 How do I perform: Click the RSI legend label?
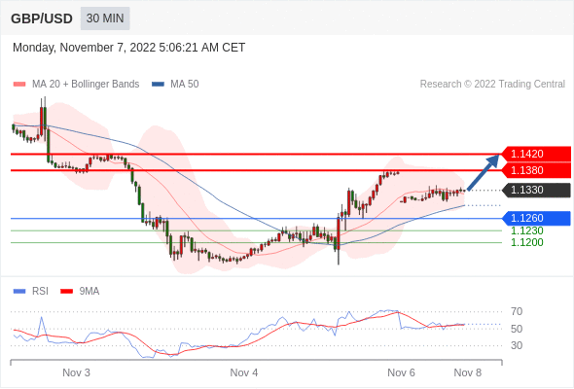coord(40,292)
